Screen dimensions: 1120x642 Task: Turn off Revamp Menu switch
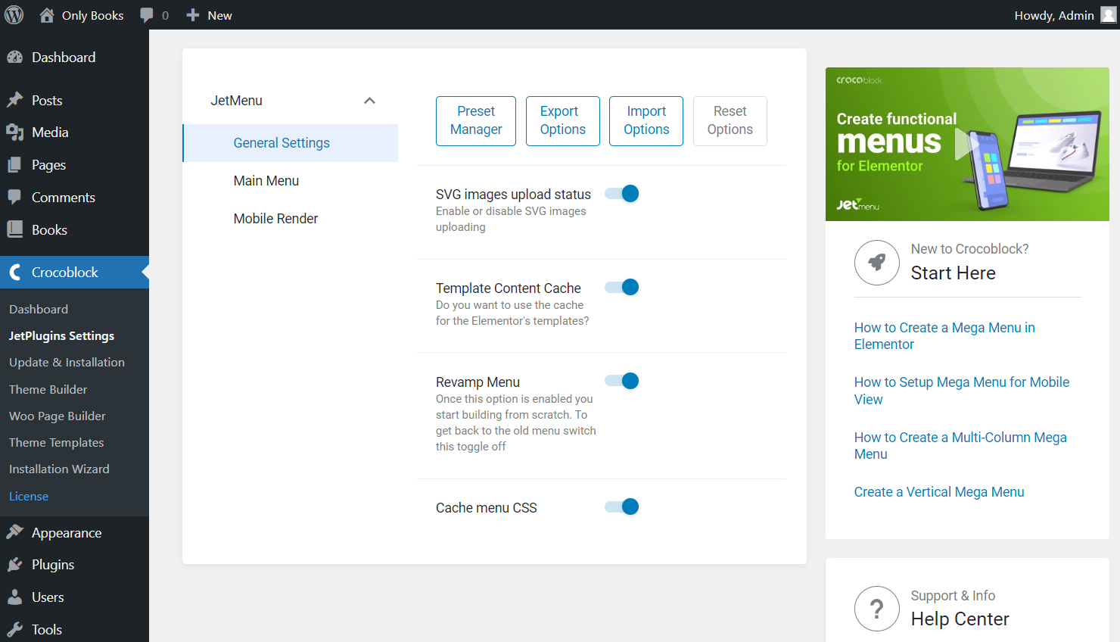click(x=622, y=381)
